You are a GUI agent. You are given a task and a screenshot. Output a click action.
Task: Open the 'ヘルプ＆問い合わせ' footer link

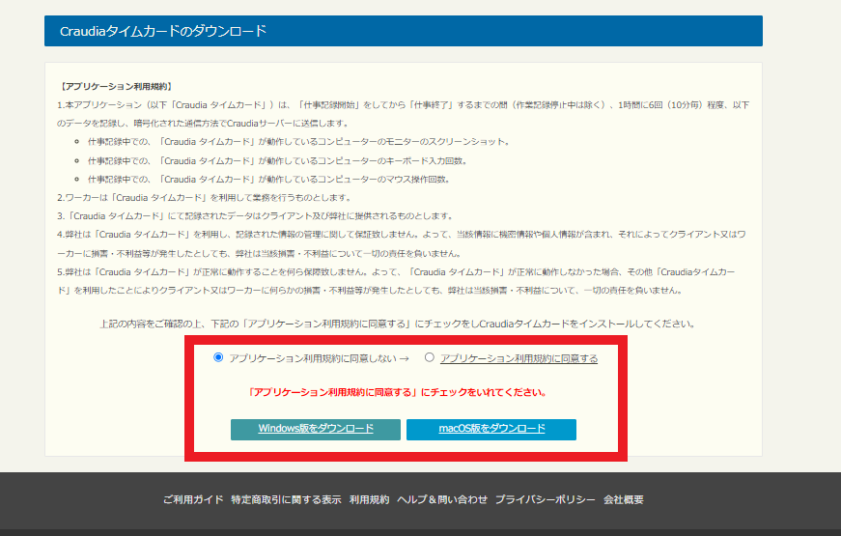click(x=442, y=499)
